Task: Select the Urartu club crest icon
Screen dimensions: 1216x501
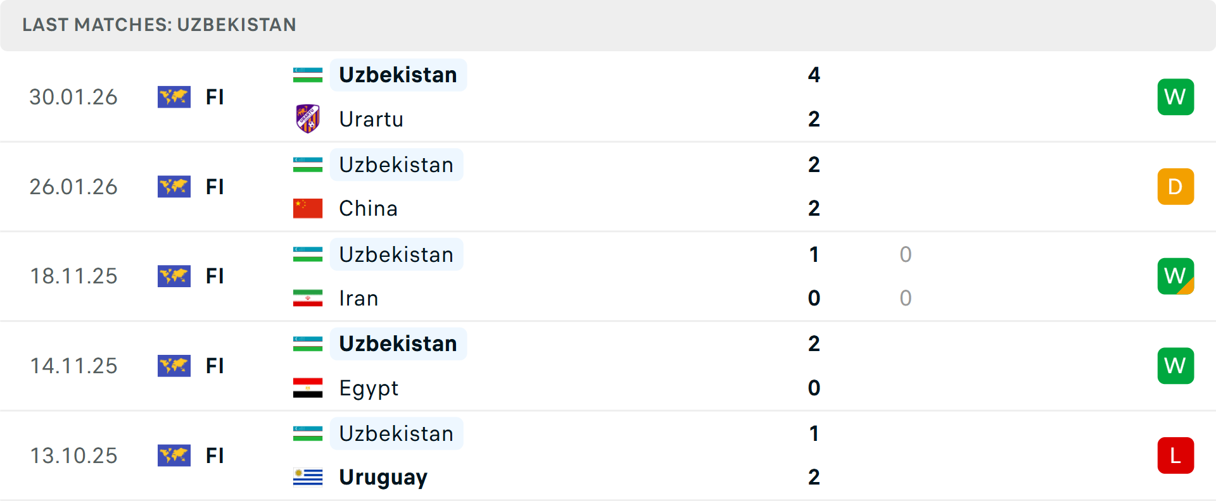Action: (x=308, y=118)
